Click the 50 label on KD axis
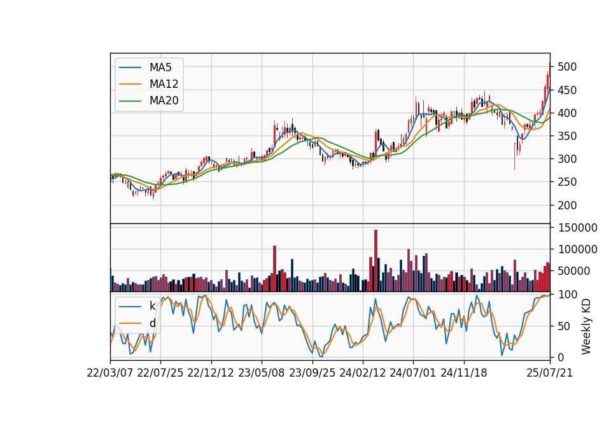 tap(564, 326)
